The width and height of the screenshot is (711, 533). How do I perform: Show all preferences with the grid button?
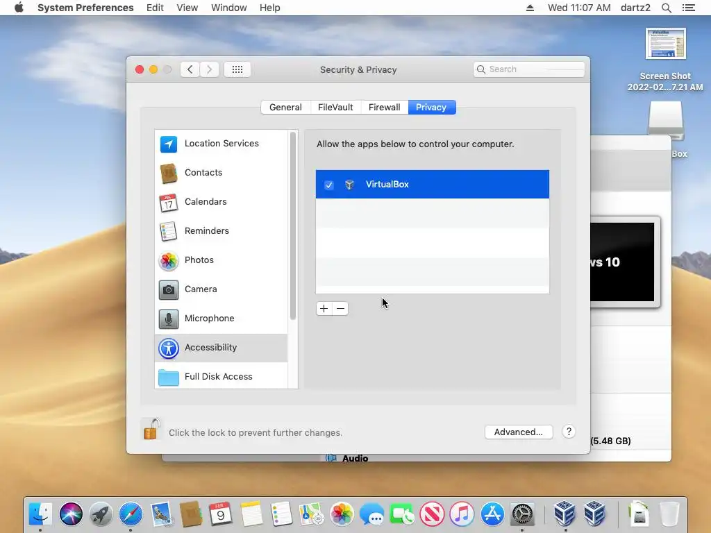pos(237,69)
